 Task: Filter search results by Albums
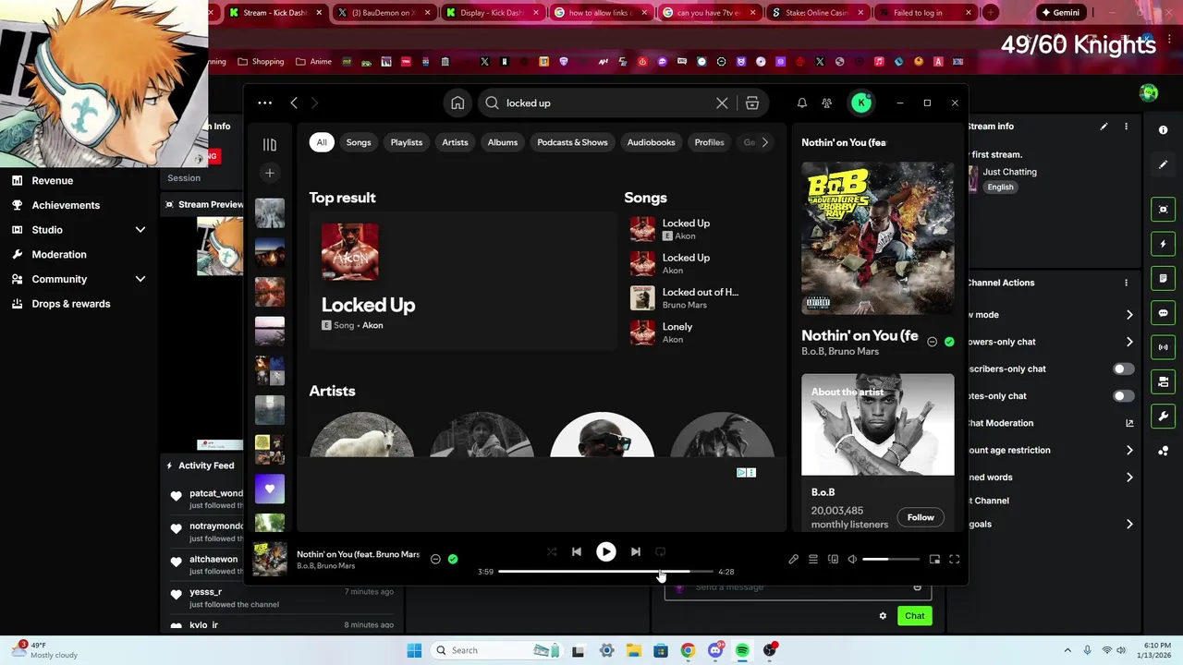click(503, 142)
